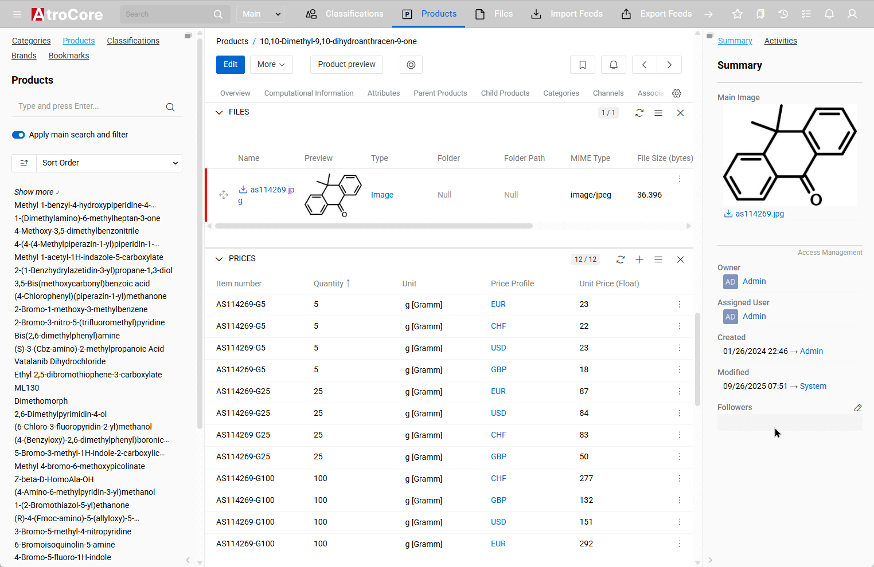Switch to the Attributes tab
Screen dimensions: 874x567
click(x=384, y=93)
